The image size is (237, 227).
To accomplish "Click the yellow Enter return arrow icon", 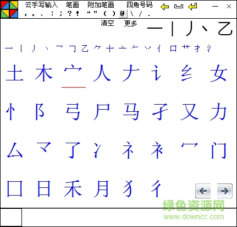I will pos(192,7).
